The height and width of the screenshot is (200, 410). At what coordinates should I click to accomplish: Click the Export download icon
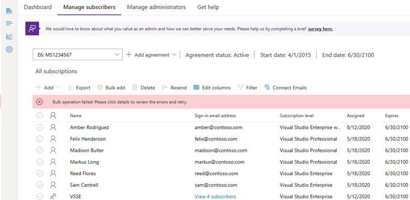[x=70, y=87]
